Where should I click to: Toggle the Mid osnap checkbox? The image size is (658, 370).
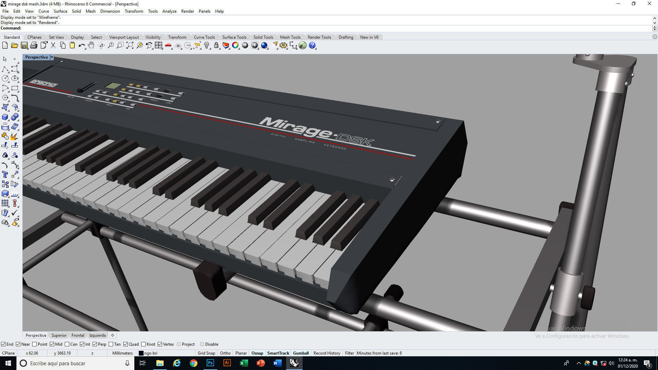pyautogui.click(x=52, y=344)
